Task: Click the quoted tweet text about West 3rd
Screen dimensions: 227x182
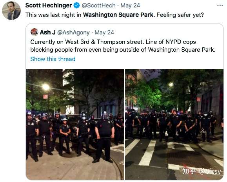Action: pos(123,46)
